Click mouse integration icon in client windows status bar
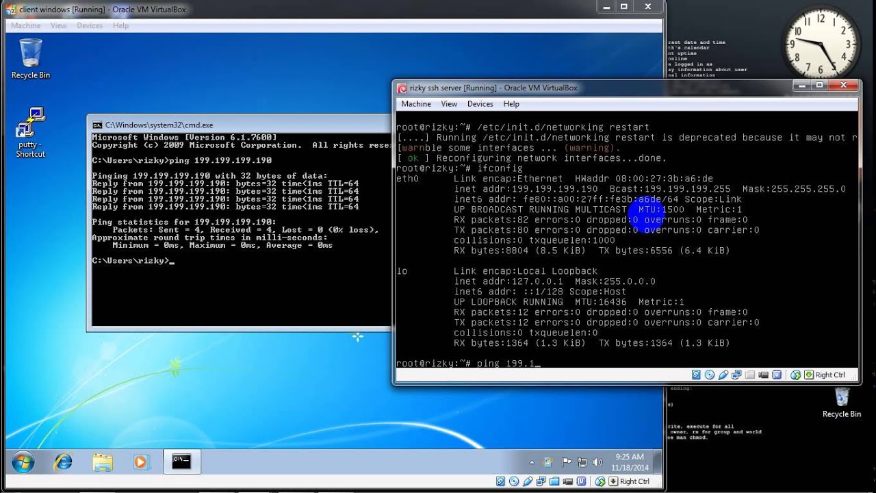This screenshot has width=876, height=493. click(x=600, y=481)
